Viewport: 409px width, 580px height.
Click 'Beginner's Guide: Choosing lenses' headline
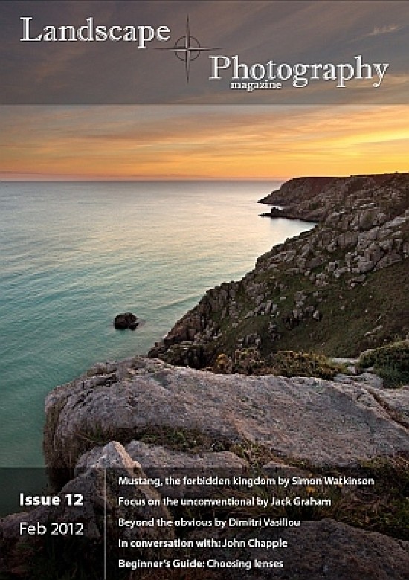pos(201,564)
